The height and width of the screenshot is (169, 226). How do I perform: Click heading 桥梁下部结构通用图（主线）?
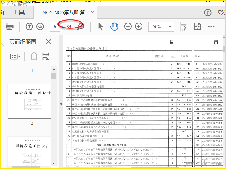(112, 145)
